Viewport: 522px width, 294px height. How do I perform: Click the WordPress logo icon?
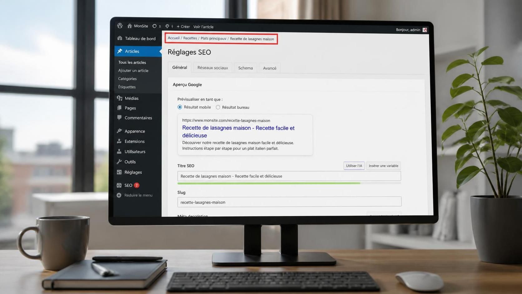120,26
